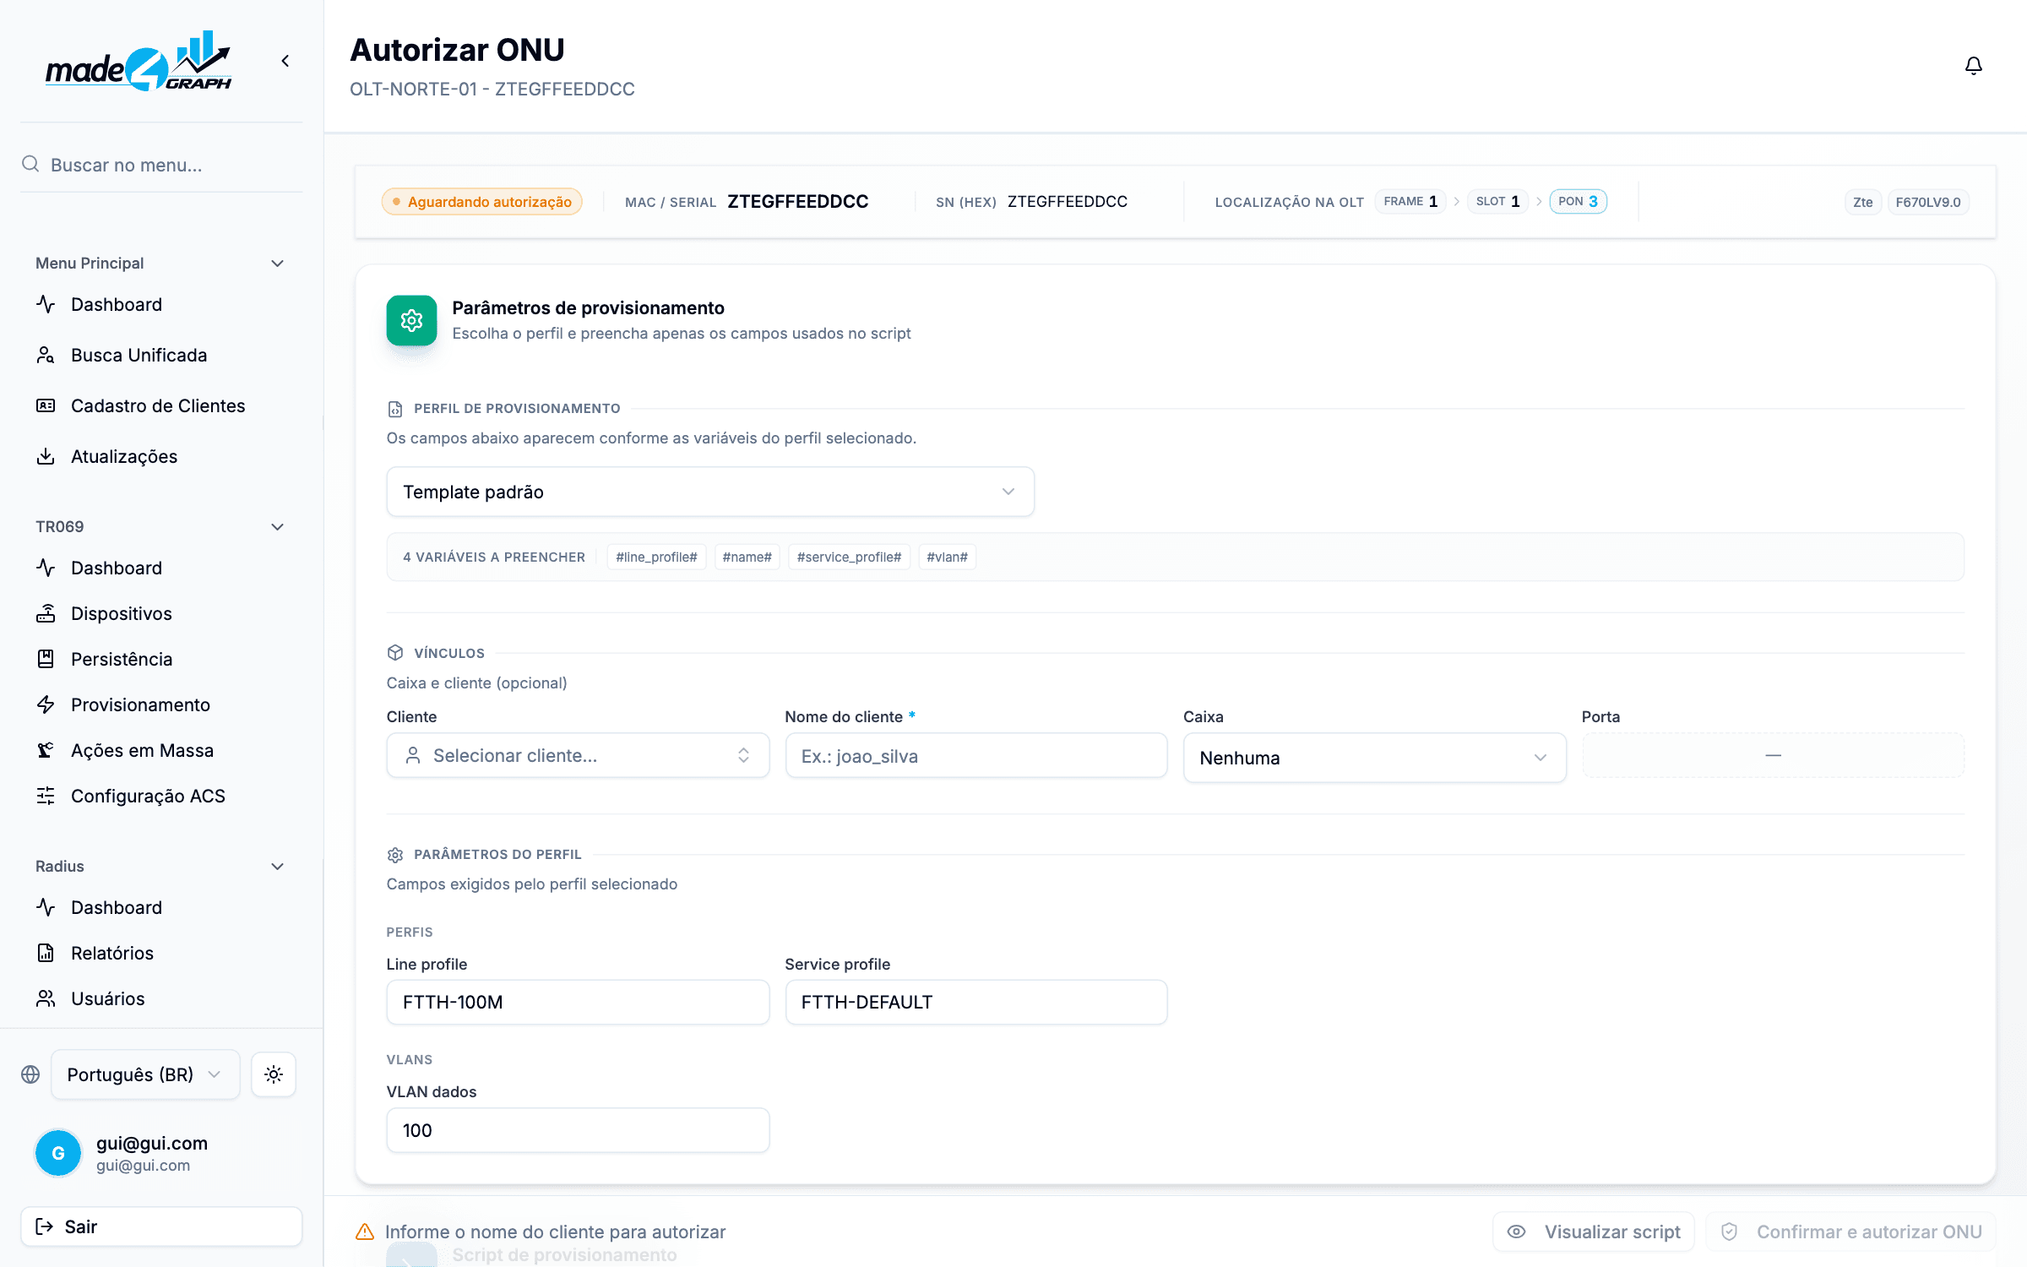2027x1267 pixels.
Task: Toggle light theme with sun icon
Action: click(x=273, y=1074)
